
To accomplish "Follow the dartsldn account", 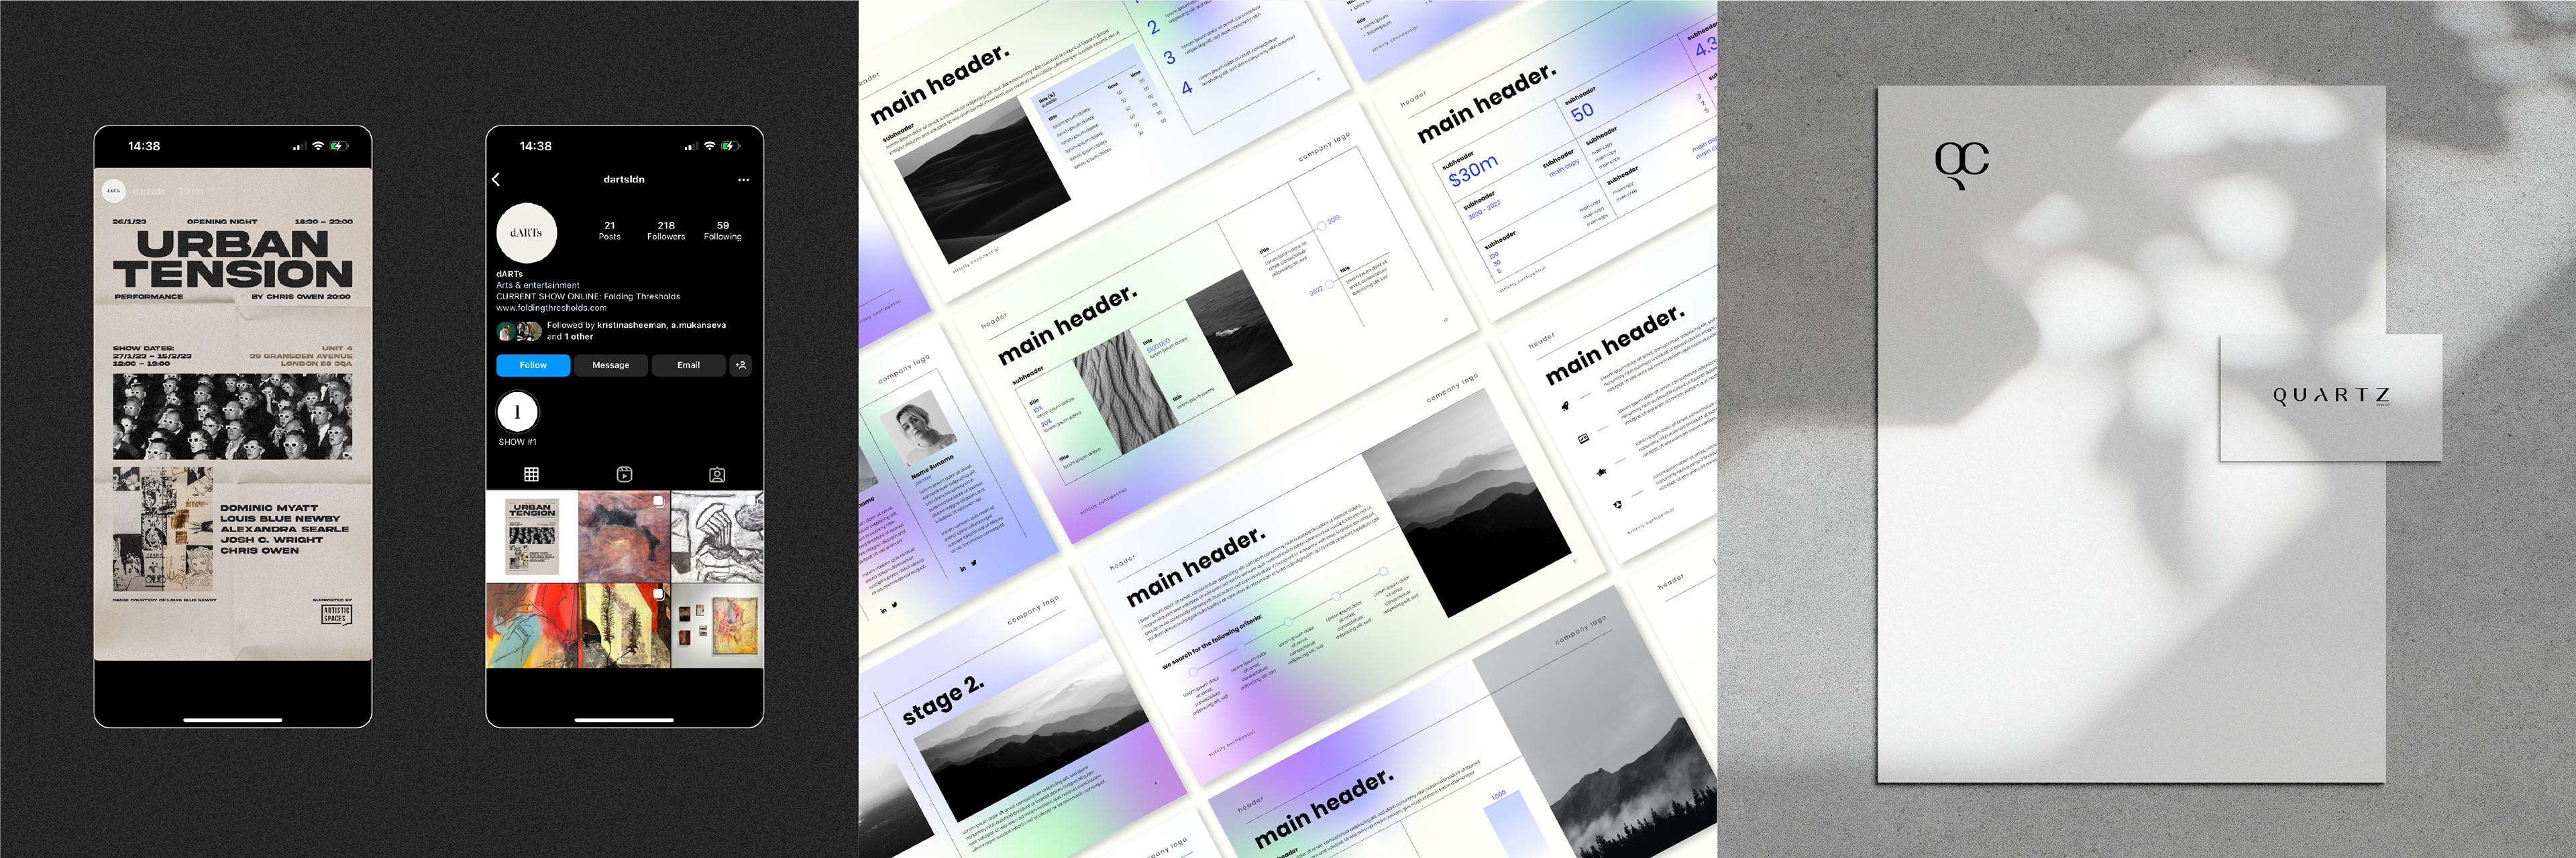I will [533, 365].
